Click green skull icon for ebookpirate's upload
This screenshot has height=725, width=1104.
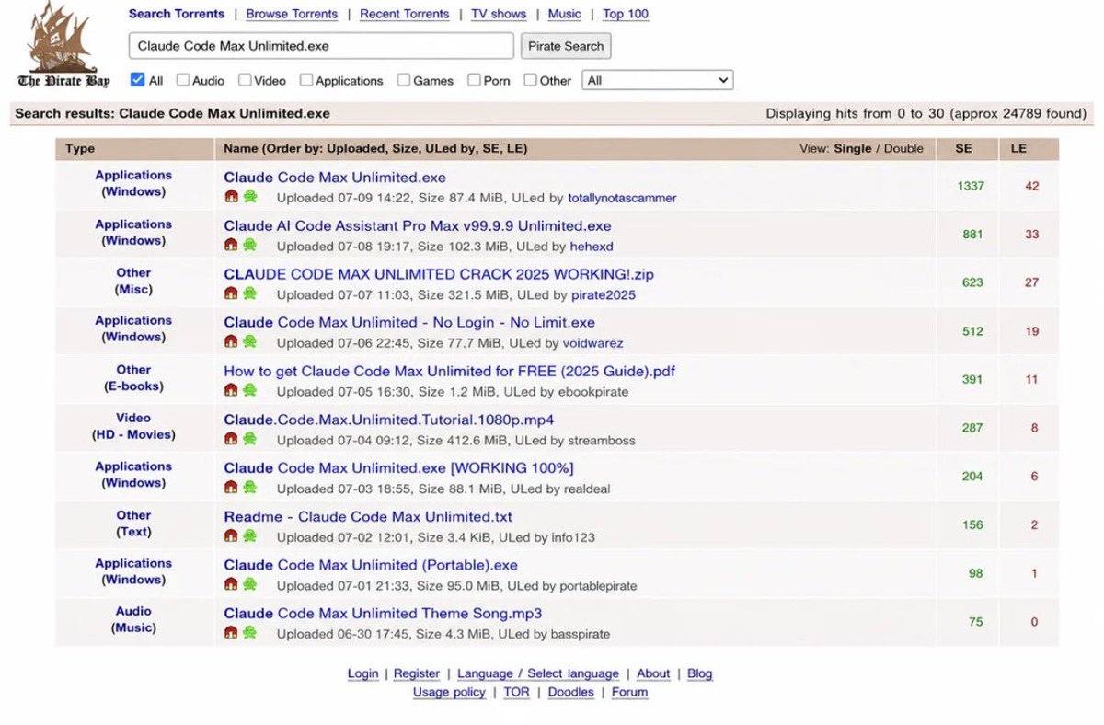point(249,391)
